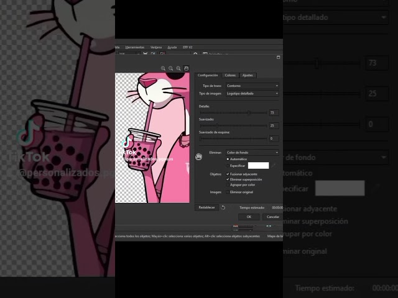Click the Restablecer button
398x298 pixels.
[x=206, y=207]
